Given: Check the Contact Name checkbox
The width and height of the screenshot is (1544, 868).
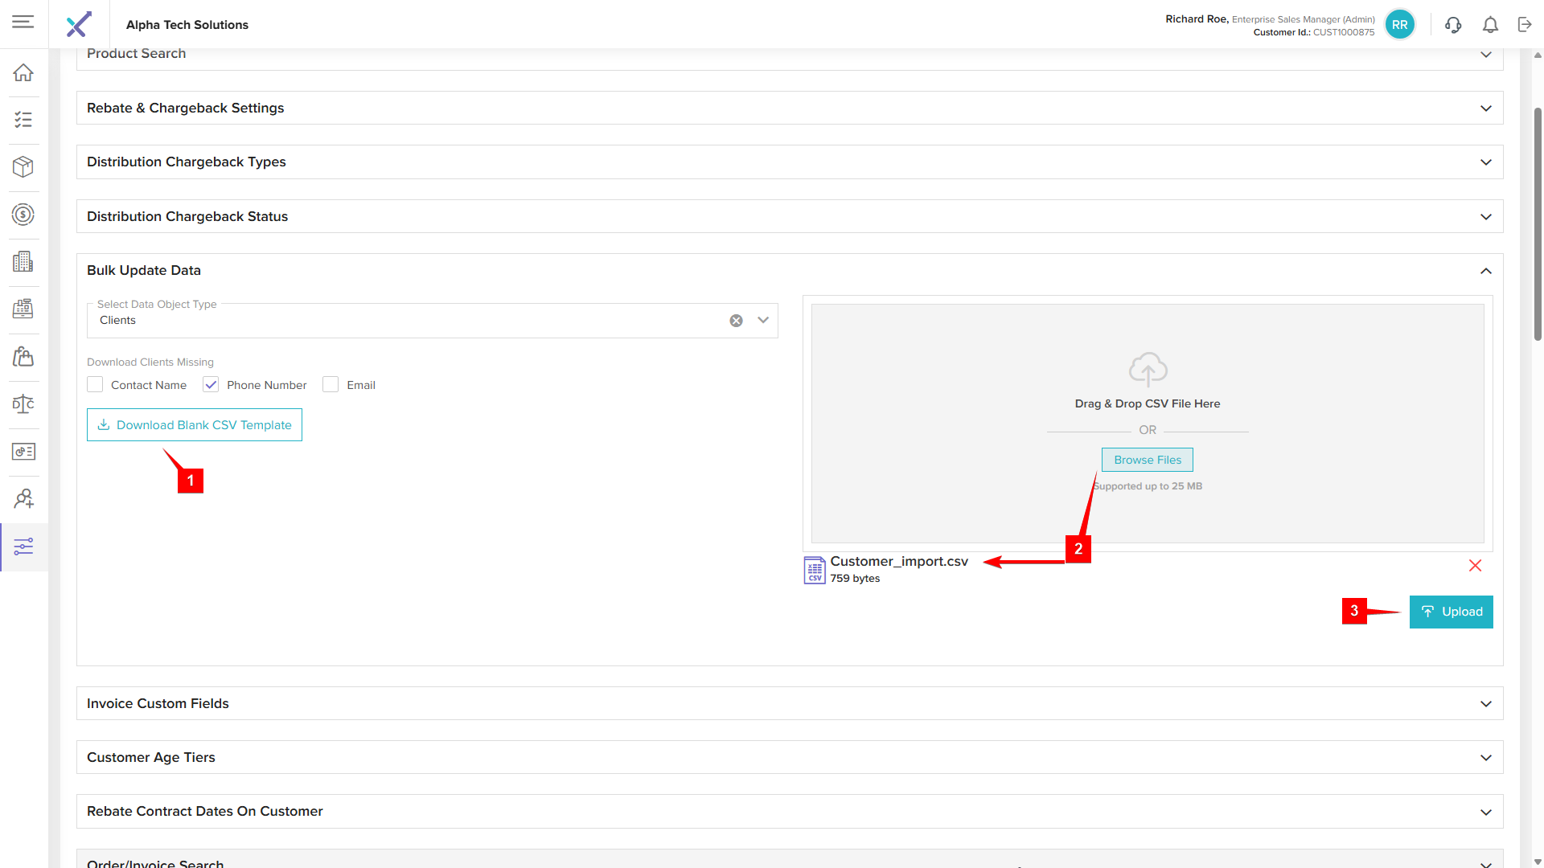Looking at the screenshot, I should 96,385.
